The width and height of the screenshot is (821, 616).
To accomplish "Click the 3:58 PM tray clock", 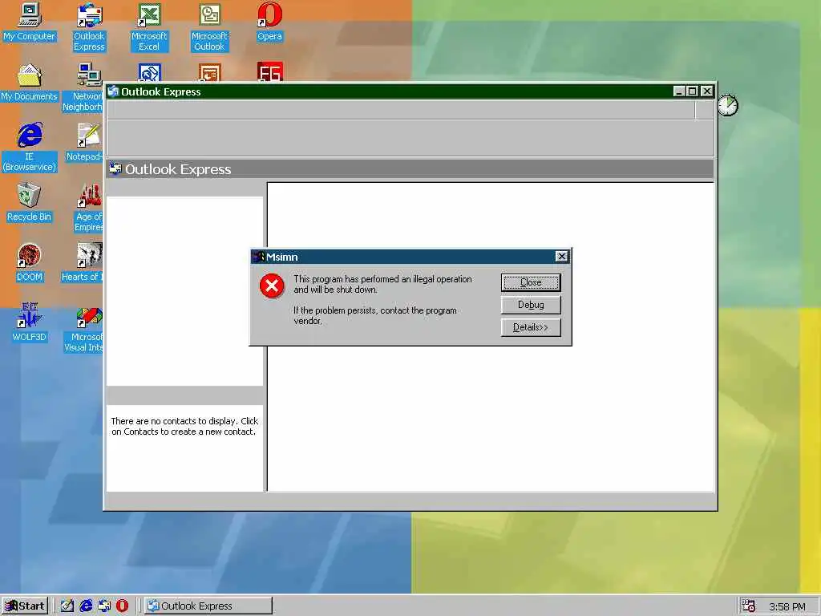I will click(787, 606).
